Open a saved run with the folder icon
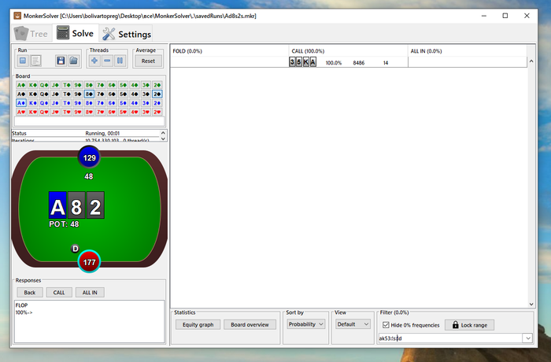Viewport: 551px width, 362px height. [73, 61]
